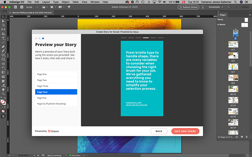Open the Window menu
The image size is (252, 157).
coord(95,2)
